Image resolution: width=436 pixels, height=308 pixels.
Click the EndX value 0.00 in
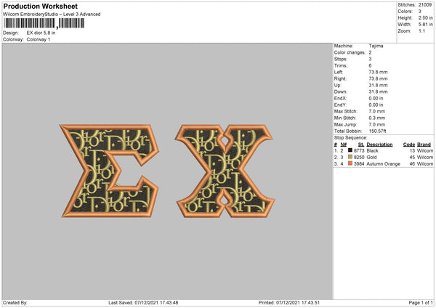point(376,98)
